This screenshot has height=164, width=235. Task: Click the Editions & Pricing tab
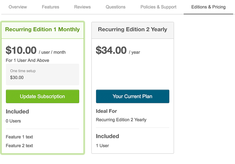tap(208, 7)
